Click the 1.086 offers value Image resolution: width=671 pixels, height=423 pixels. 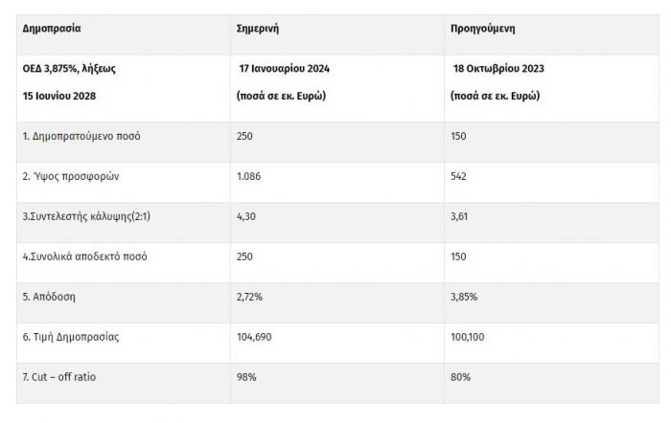point(248,176)
